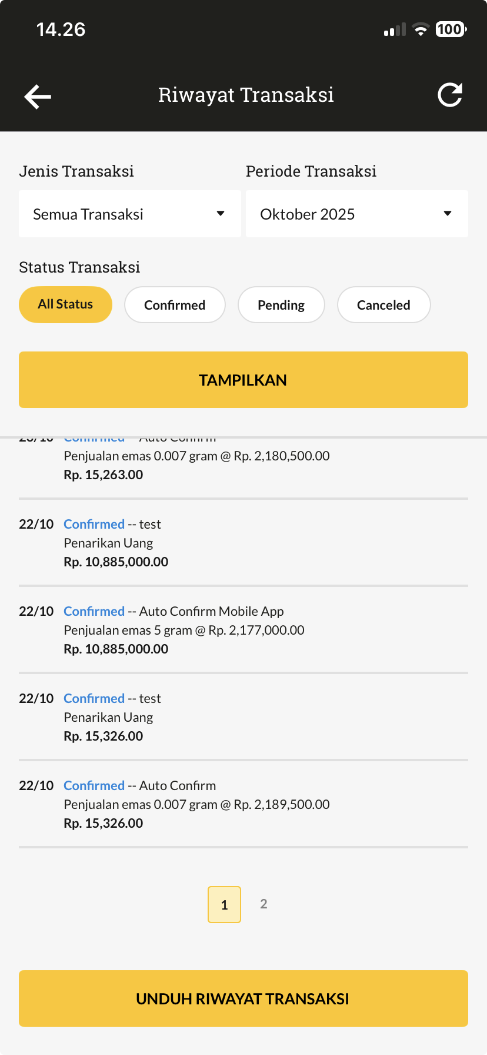Tap the Wi-Fi icon in the status bar
487x1055 pixels.
(421, 29)
